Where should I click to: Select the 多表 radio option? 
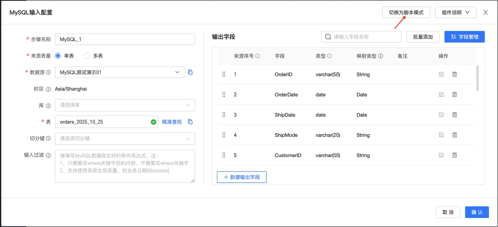pyautogui.click(x=87, y=56)
